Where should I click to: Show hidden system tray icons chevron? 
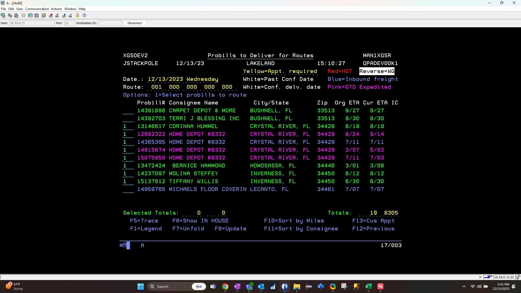[x=464, y=286]
